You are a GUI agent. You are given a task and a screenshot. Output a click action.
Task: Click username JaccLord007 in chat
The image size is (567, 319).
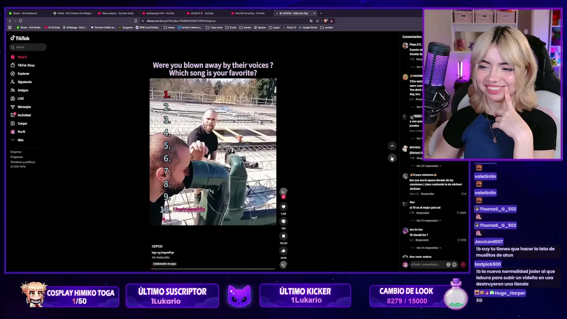pyautogui.click(x=489, y=241)
